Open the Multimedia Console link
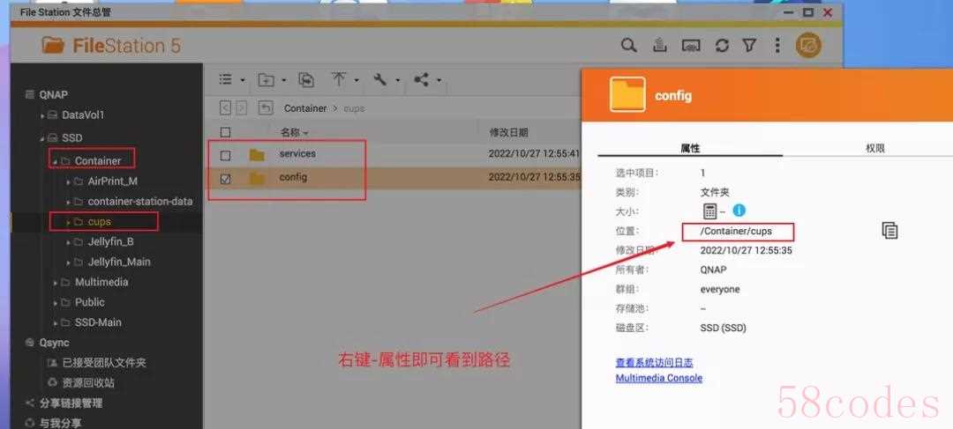This screenshot has height=429, width=953. [658, 378]
